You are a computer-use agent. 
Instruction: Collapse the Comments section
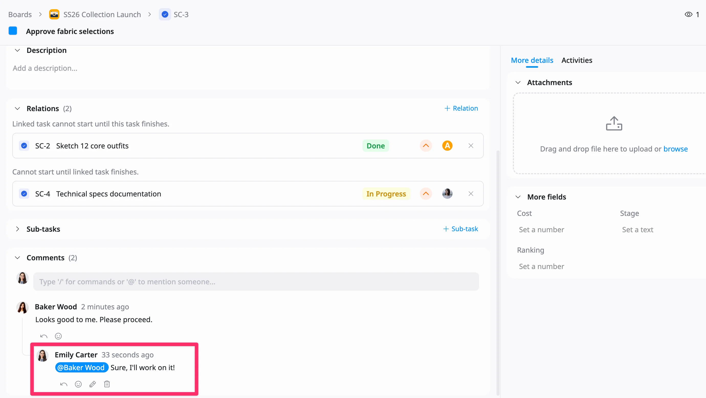[17, 258]
